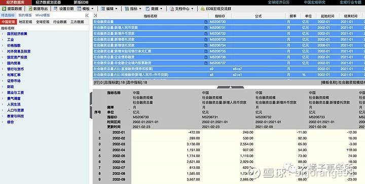Select the 待选指标 tab
The height and width of the screenshot is (184, 365).
(8, 15)
